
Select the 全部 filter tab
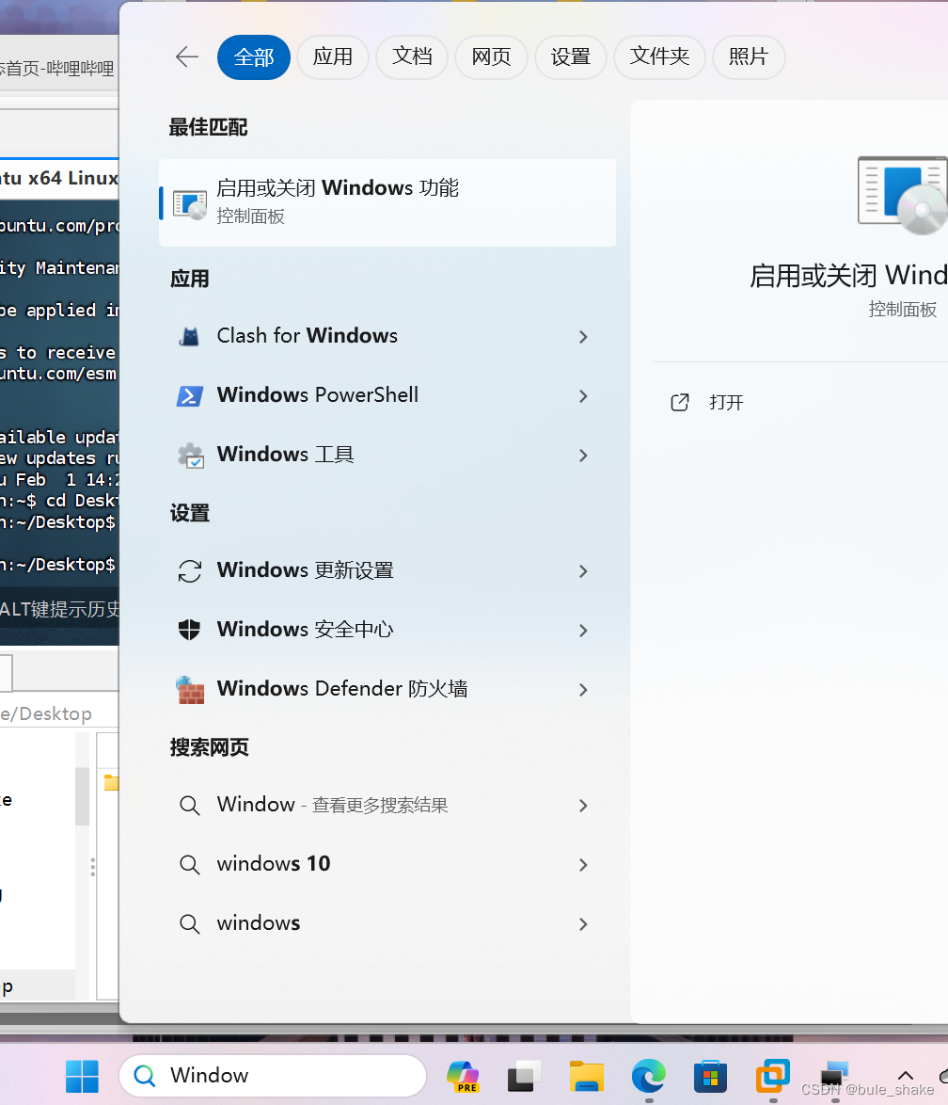(x=254, y=57)
